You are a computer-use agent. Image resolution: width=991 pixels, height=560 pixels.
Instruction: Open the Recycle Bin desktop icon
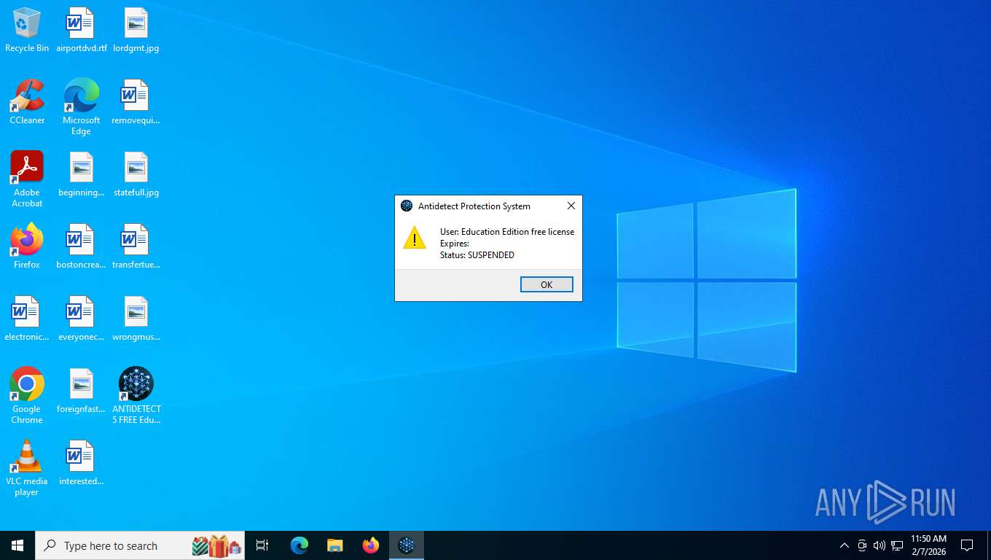click(x=27, y=30)
